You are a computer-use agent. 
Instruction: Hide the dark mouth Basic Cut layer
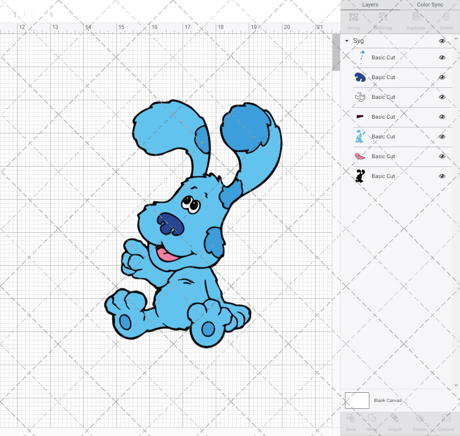point(442,117)
